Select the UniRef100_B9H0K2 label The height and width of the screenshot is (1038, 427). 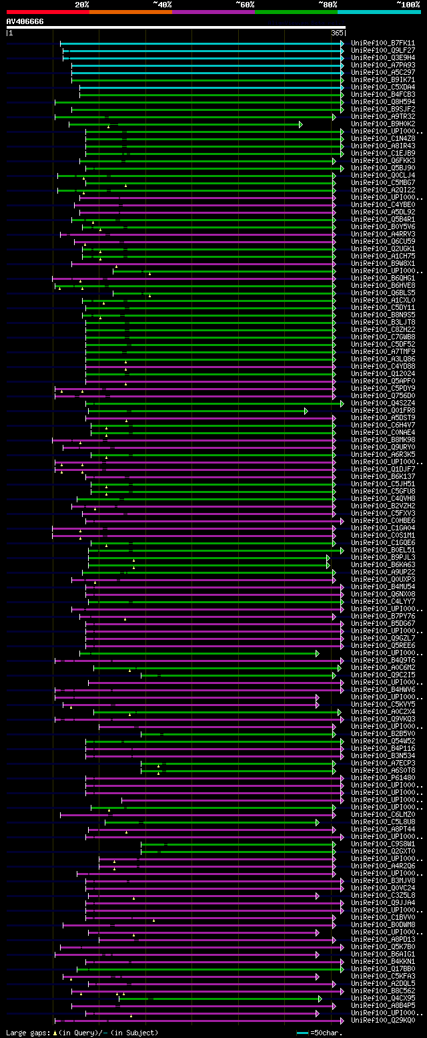(x=383, y=124)
